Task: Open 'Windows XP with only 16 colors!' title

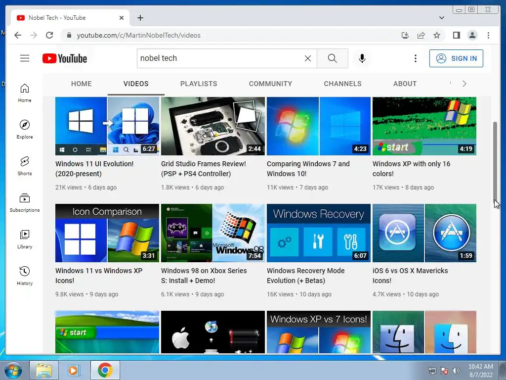Action: (412, 169)
